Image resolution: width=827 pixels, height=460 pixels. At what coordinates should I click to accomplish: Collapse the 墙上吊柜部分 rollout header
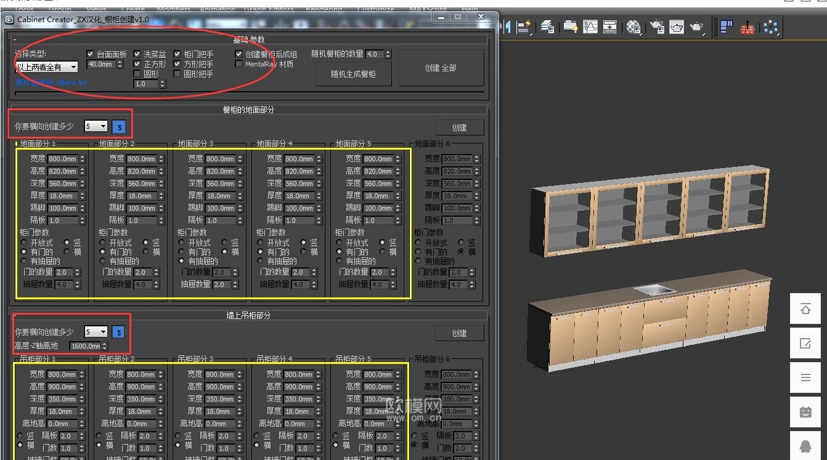point(248,315)
